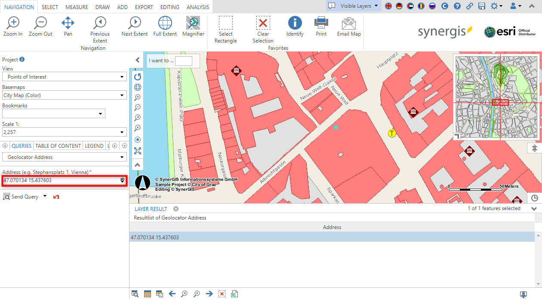The width and height of the screenshot is (542, 299).
Task: Switch to the ANALYSIS menu
Action: click(x=197, y=7)
